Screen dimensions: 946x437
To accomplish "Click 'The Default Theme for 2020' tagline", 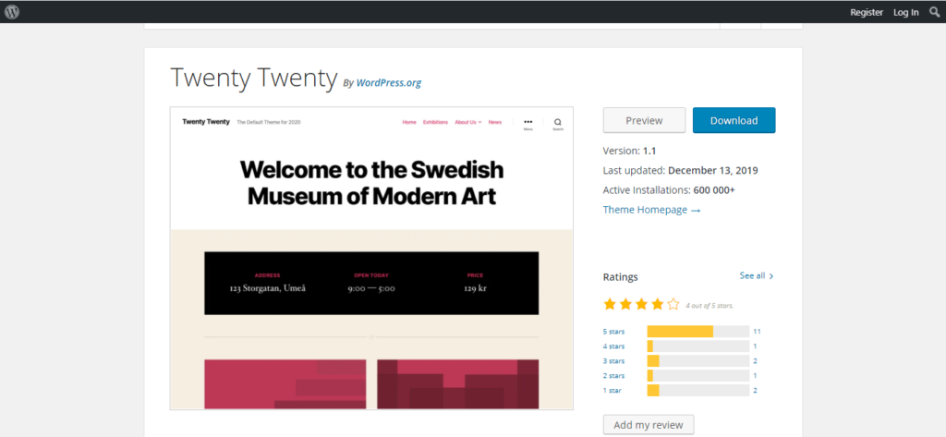I will point(269,122).
